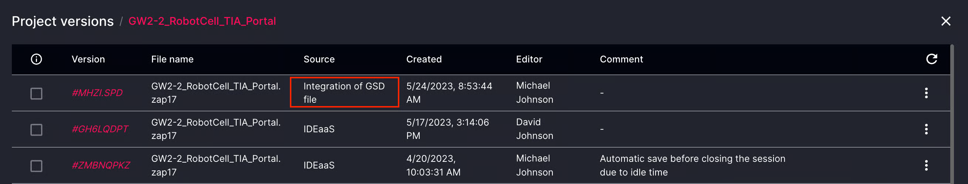Click the File name column header
The width and height of the screenshot is (968, 184).
172,59
